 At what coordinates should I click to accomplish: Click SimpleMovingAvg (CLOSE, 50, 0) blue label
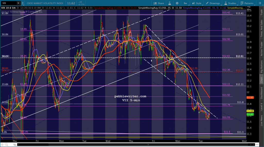coord(201,8)
